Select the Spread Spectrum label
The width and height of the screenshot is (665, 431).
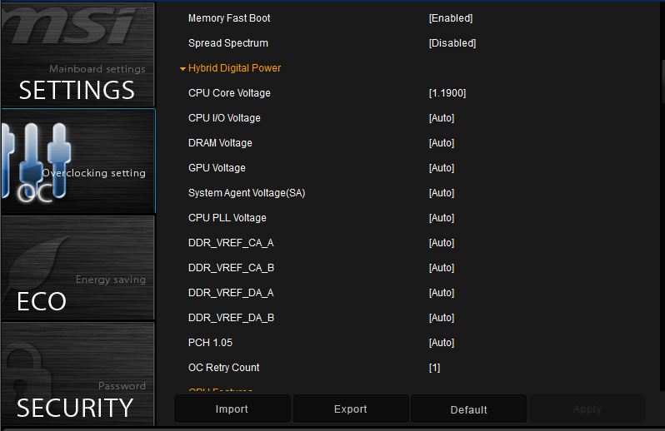(228, 43)
